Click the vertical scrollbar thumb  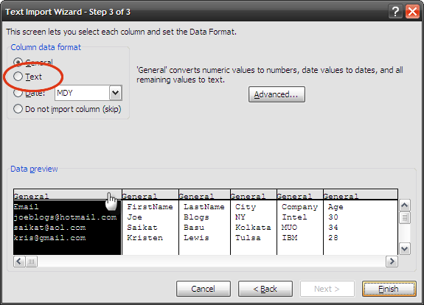click(x=405, y=217)
